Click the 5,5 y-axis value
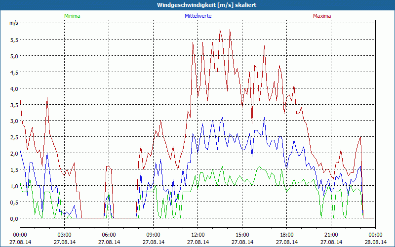Image resolution: width=395 pixels, height=247 pixels. [x=14, y=40]
